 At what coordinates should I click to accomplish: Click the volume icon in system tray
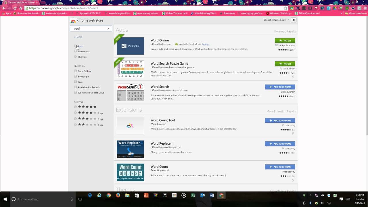tap(323, 203)
